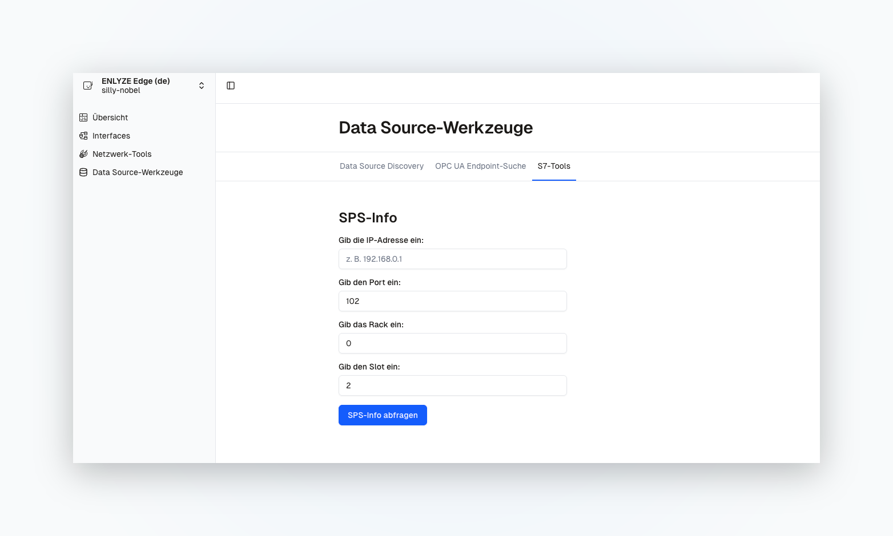Screen dimensions: 893x536
Task: Switch to Data Source Discovery tab
Action: (x=381, y=166)
